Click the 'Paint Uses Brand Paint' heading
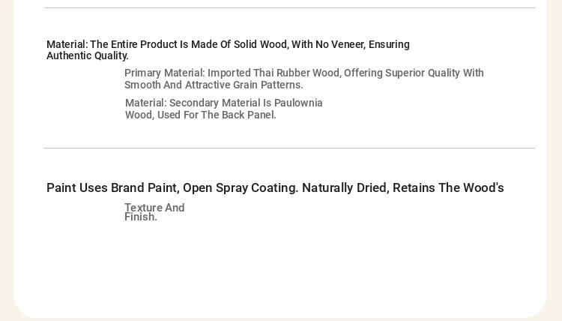This screenshot has height=321, width=562. click(x=275, y=187)
